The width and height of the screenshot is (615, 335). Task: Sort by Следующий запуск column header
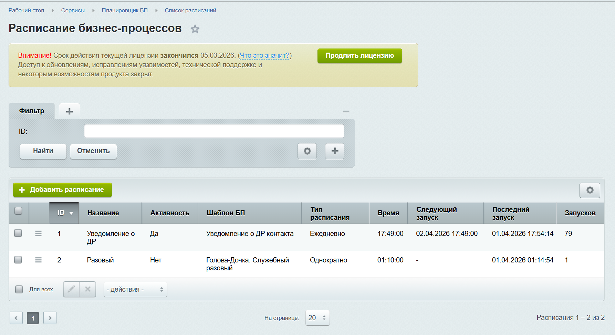[446, 213]
